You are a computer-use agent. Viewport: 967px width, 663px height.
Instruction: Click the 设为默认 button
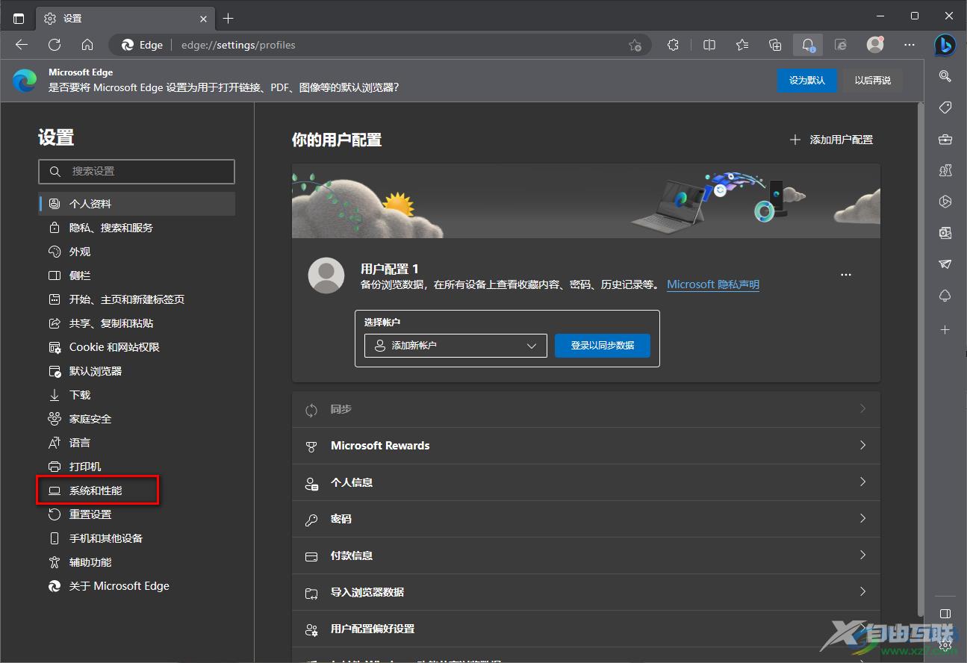tap(807, 80)
